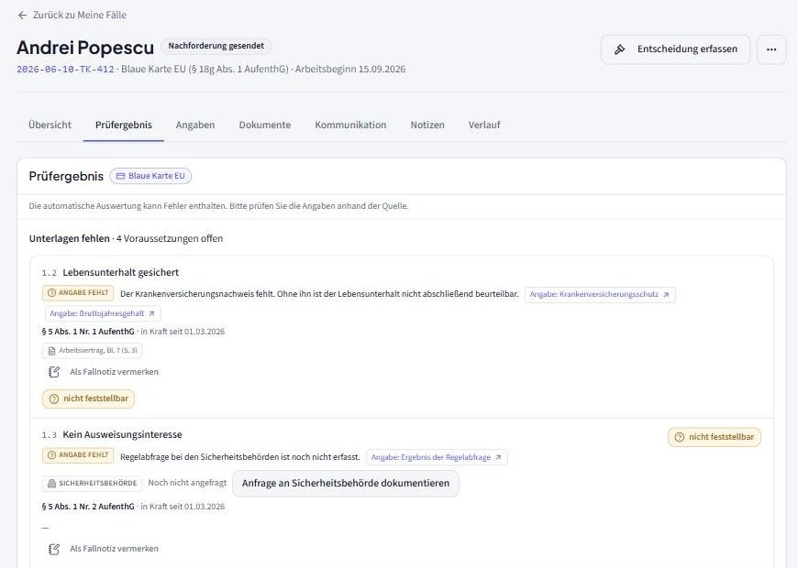Click arrow icon of Angabe: Bruttojahresgehalt
Viewport: 798px width, 568px height.
(151, 313)
